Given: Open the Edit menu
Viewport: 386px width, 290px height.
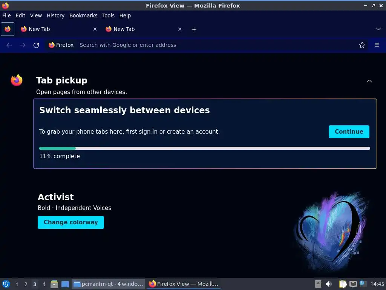Looking at the screenshot, I should tap(20, 15).
